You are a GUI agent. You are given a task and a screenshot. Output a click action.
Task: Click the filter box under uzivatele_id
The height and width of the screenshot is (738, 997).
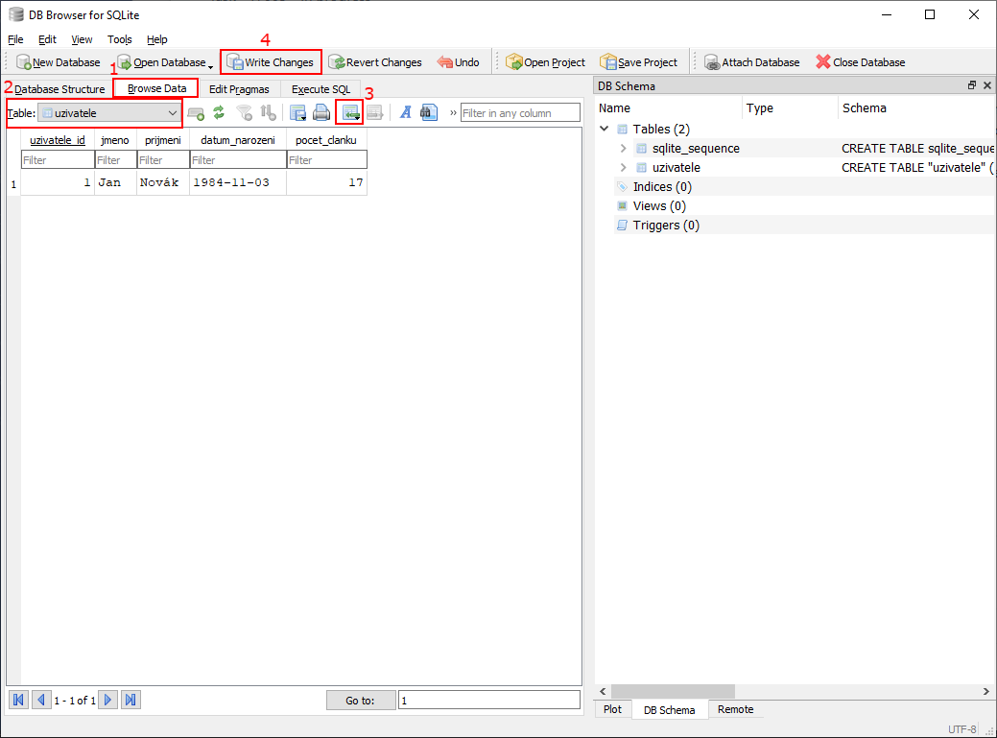[58, 160]
